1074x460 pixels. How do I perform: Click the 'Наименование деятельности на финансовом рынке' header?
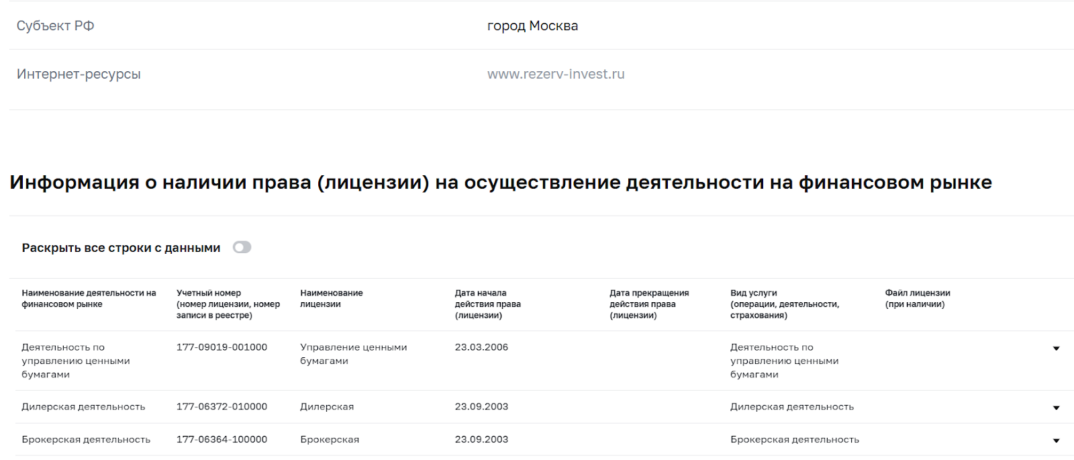pos(89,299)
